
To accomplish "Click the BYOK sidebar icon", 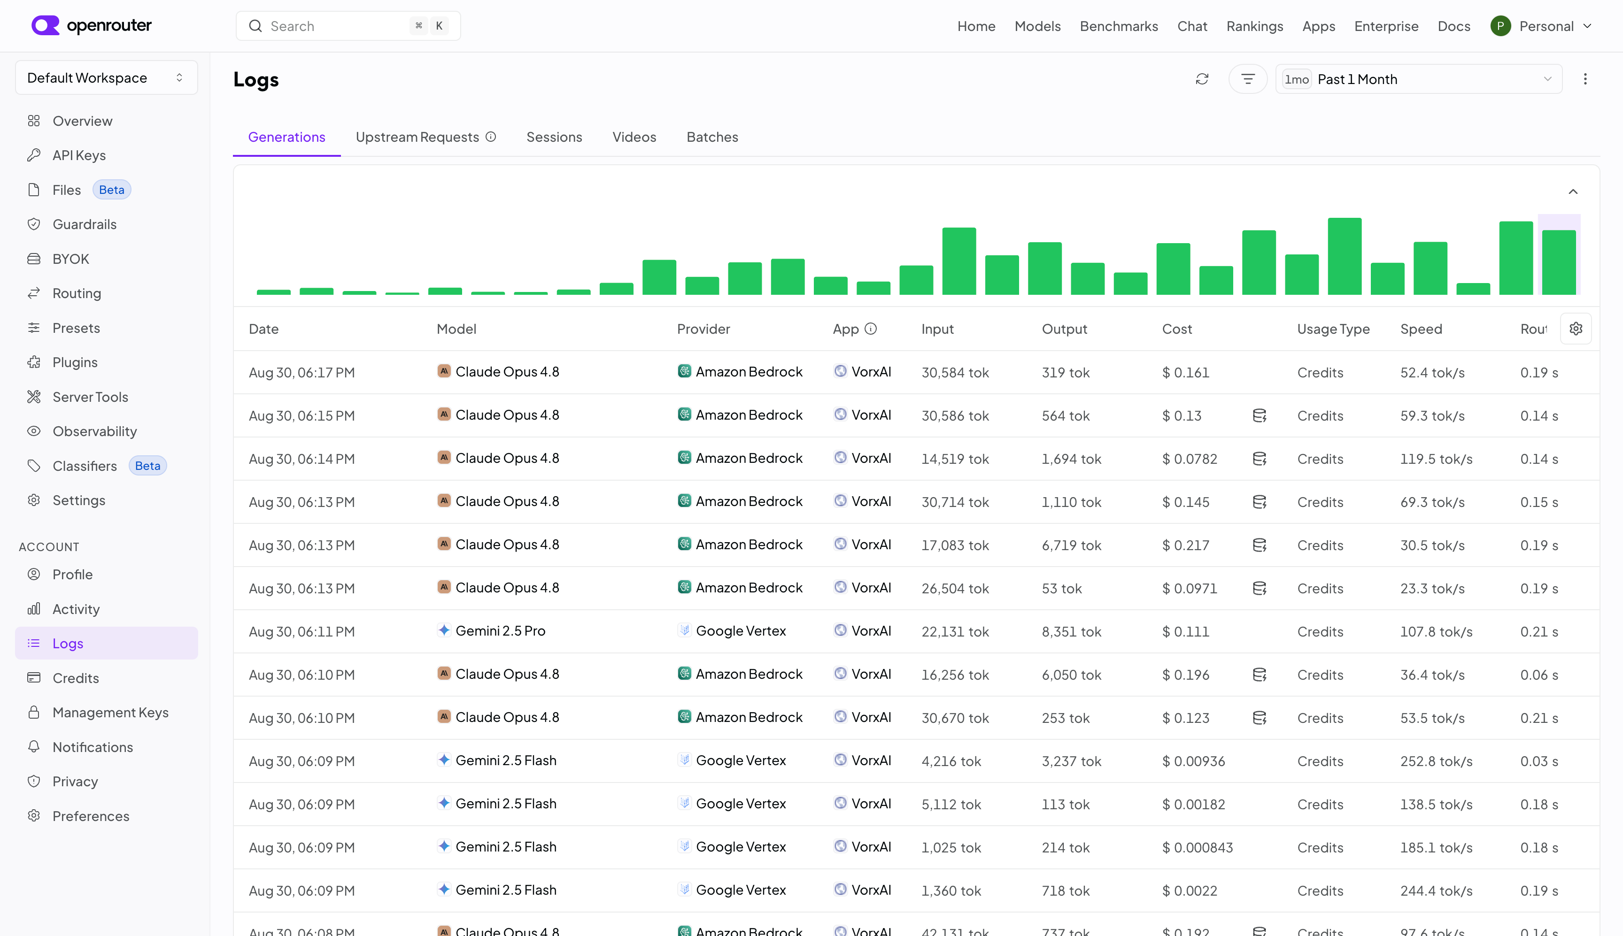I will tap(34, 259).
